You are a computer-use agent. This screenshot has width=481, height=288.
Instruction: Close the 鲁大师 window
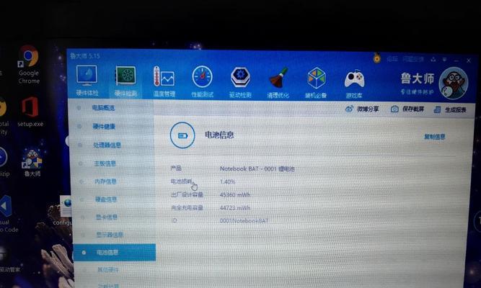pyautogui.click(x=469, y=60)
